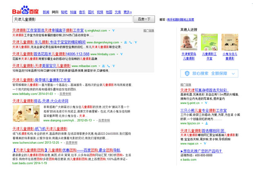Image resolution: width=253 pixels, height=178 pixels.
Task: Open dropdown arrow after www.luchencishan.com date
Action: [x=61, y=143]
